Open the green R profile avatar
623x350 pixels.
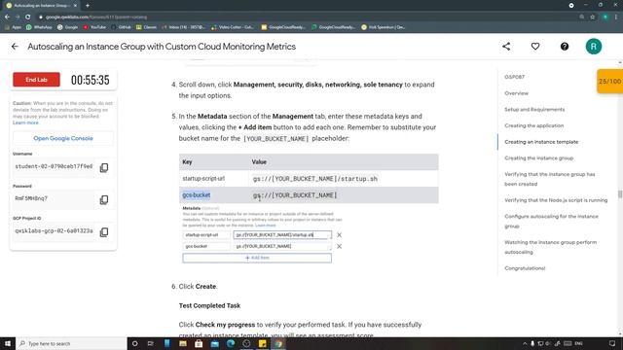tap(593, 47)
